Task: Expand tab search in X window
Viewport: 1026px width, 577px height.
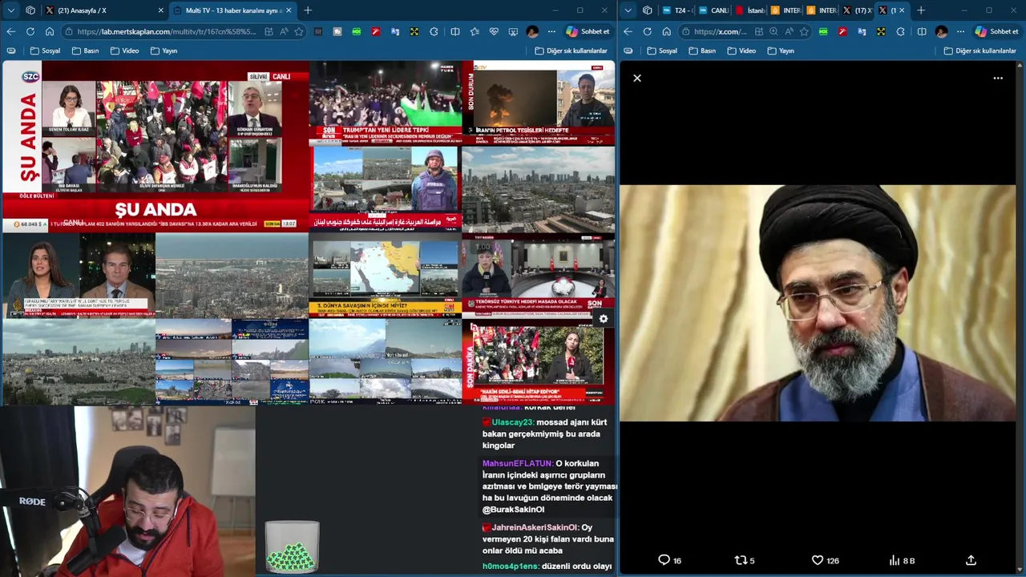Action: (x=628, y=10)
